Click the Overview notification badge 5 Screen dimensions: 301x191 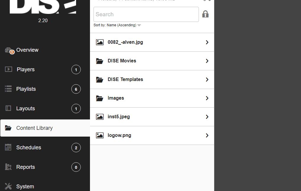coord(12,52)
